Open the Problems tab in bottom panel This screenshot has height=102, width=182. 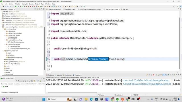click(x=50, y=75)
